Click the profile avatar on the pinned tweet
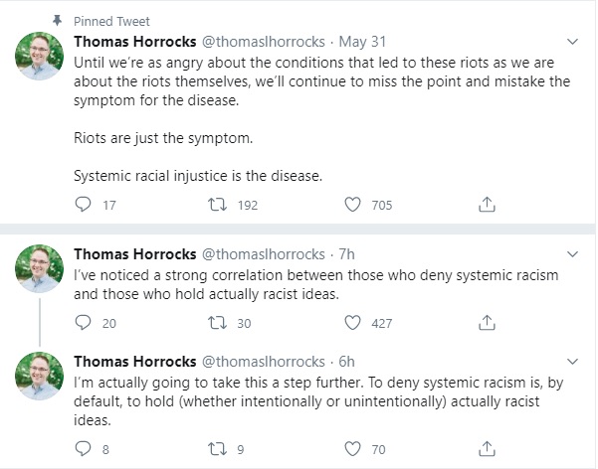Screen dimensions: 598x469 [41, 58]
